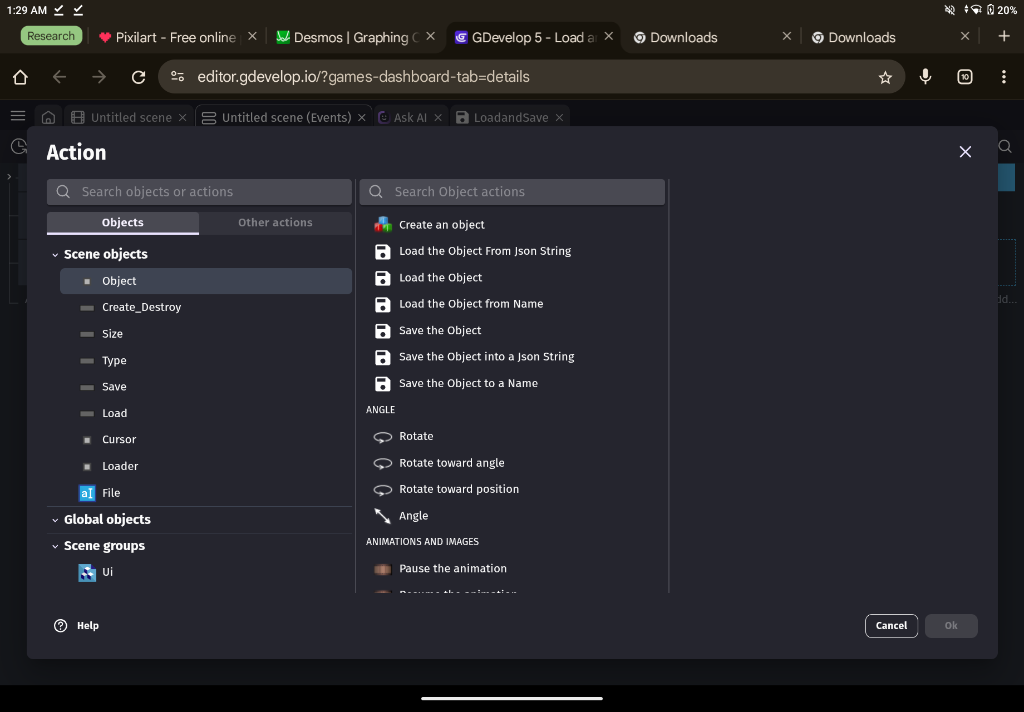1024x712 pixels.
Task: Click the Save the Object disk icon
Action: [x=383, y=331]
